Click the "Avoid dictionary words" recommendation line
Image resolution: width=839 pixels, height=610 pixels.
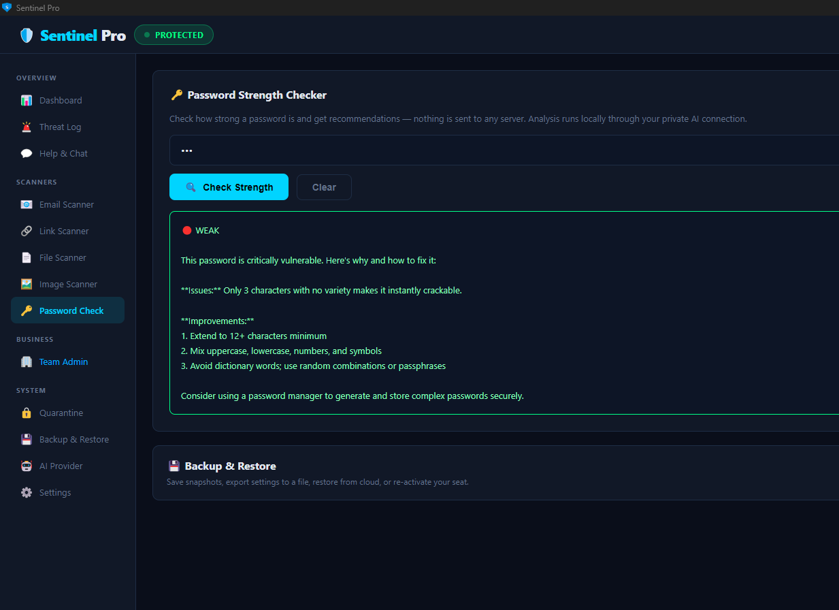(x=314, y=366)
